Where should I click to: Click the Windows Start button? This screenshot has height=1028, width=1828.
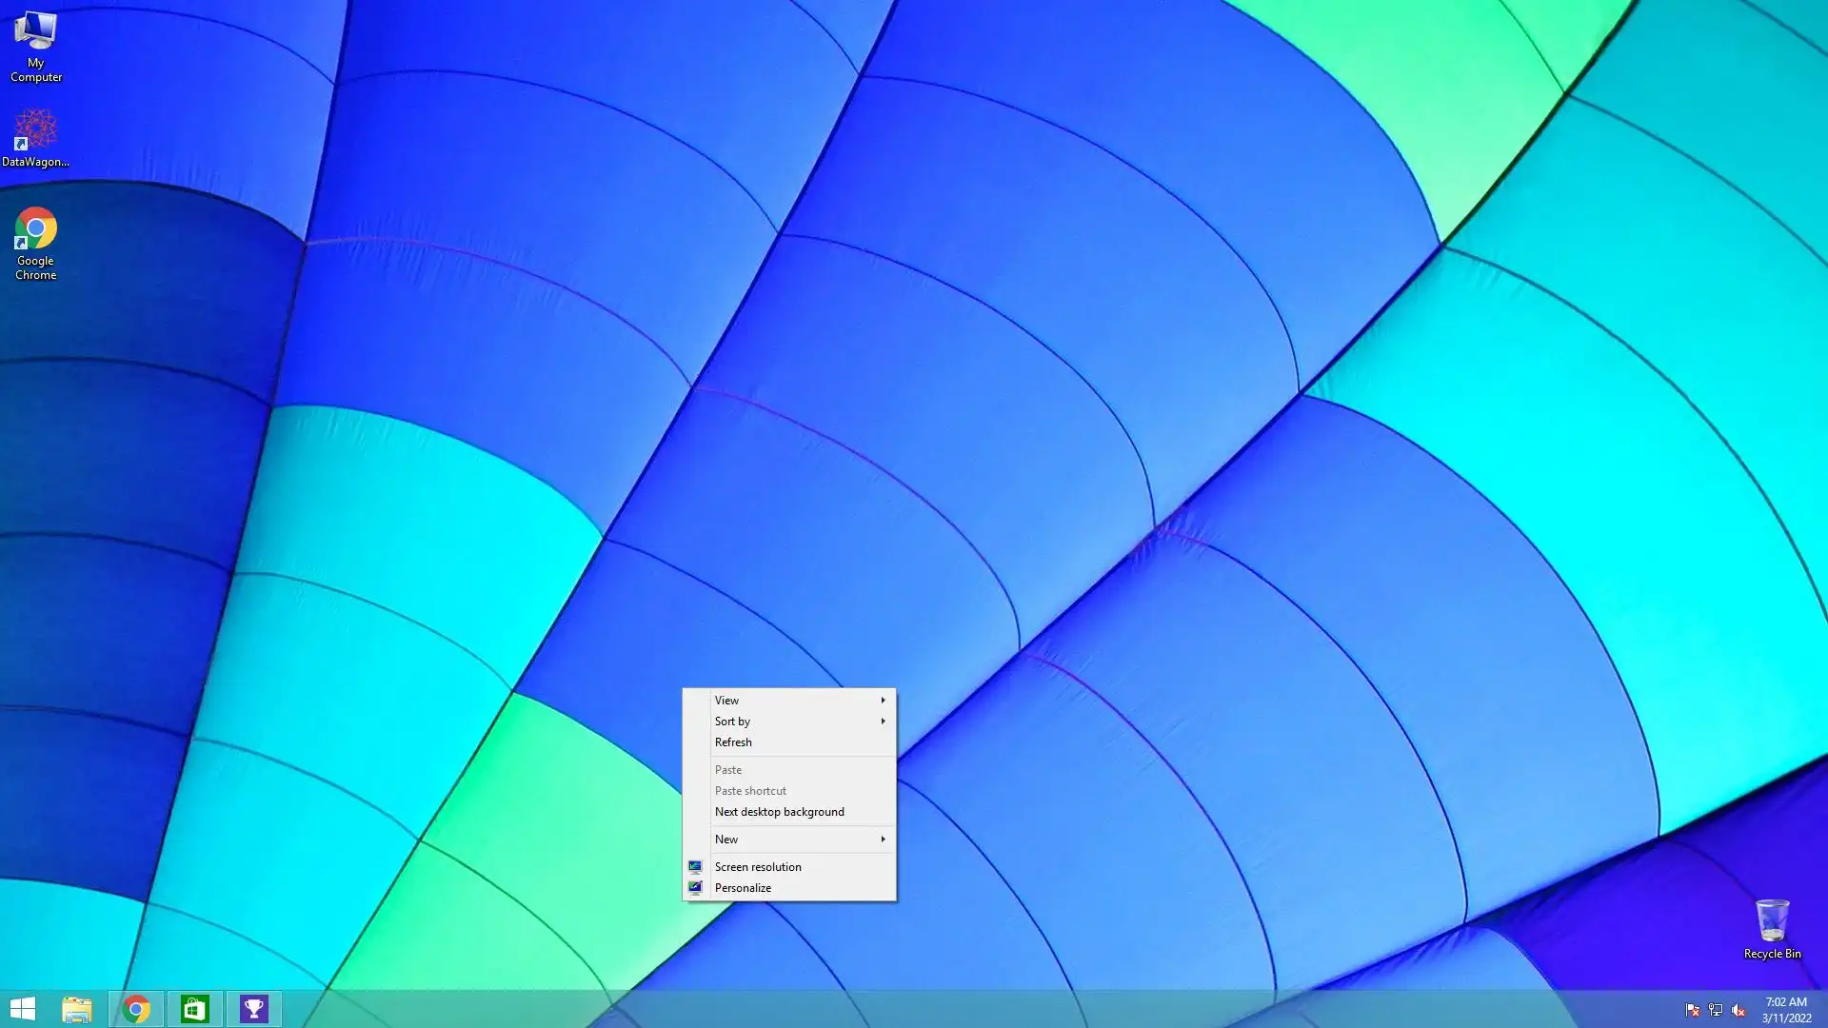[22, 1009]
